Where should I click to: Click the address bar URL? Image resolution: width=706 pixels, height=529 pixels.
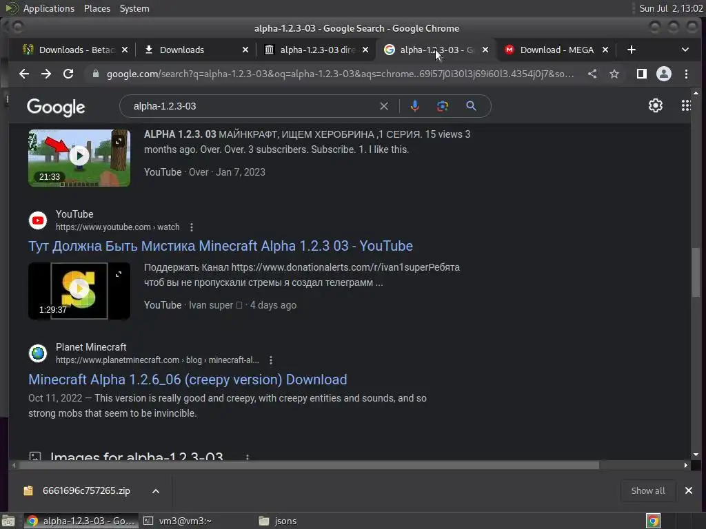point(340,74)
